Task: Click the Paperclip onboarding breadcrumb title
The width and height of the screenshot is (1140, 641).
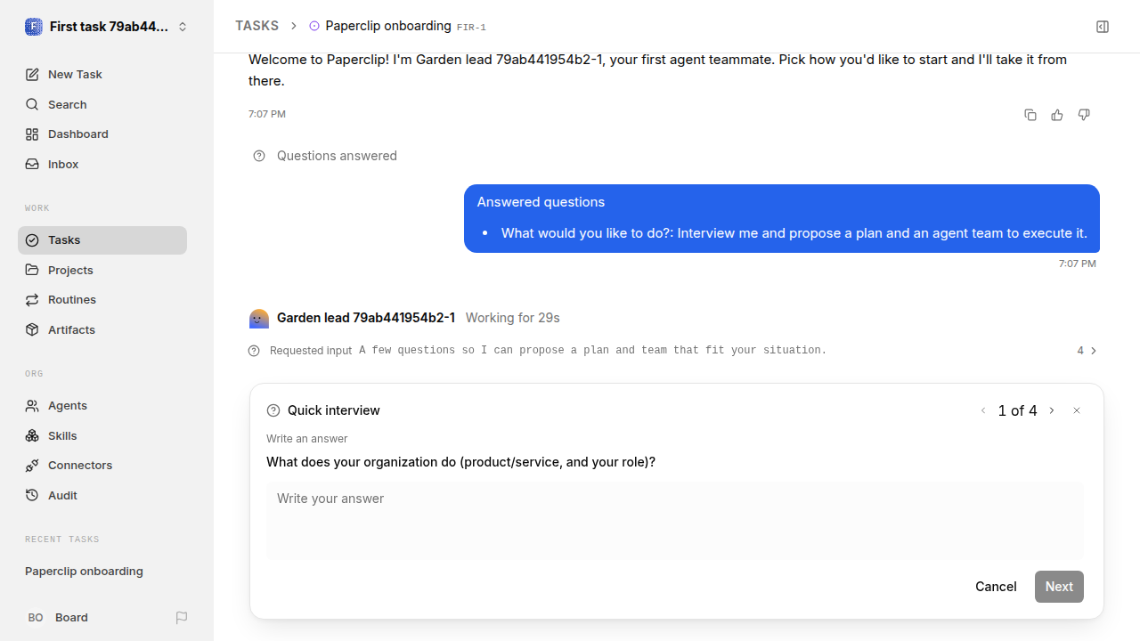Action: 388,26
